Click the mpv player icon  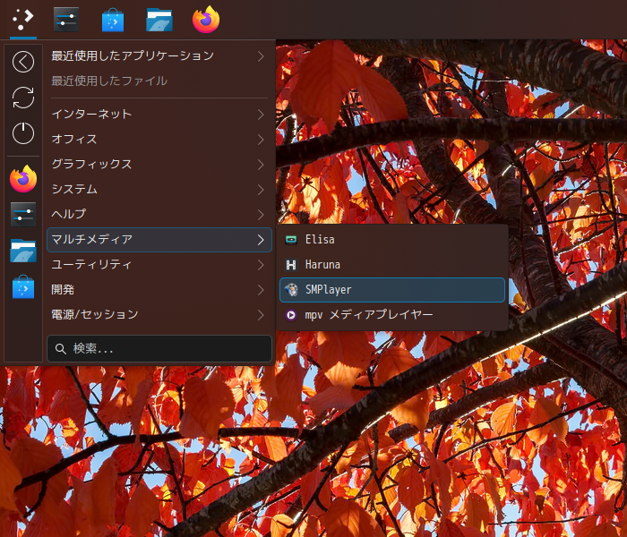pyautogui.click(x=291, y=315)
